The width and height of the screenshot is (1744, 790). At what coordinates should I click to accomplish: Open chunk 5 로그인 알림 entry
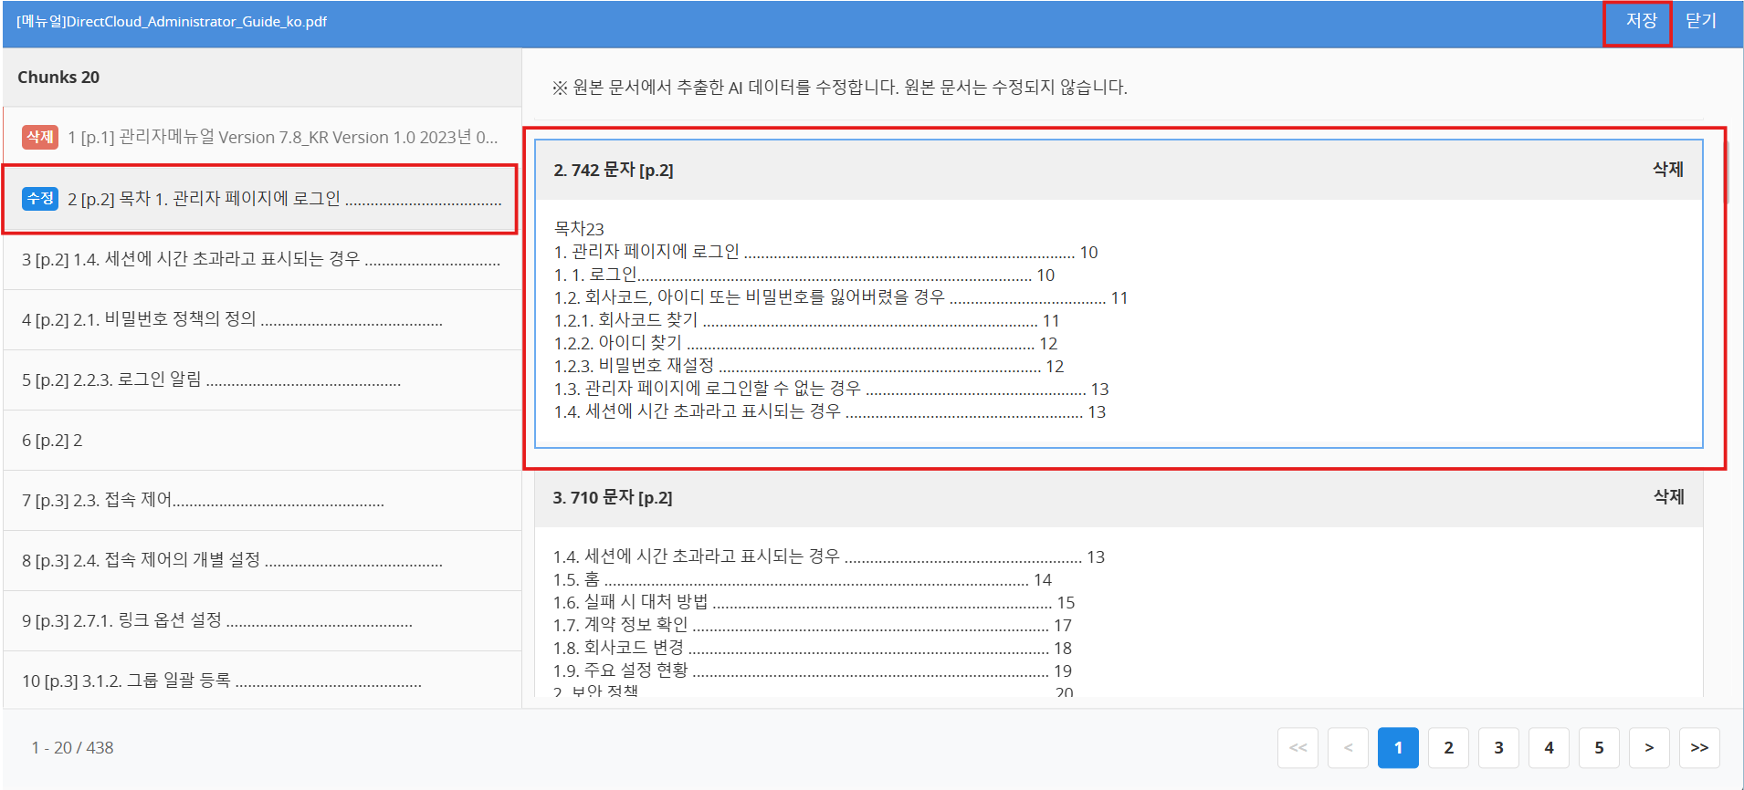[261, 379]
